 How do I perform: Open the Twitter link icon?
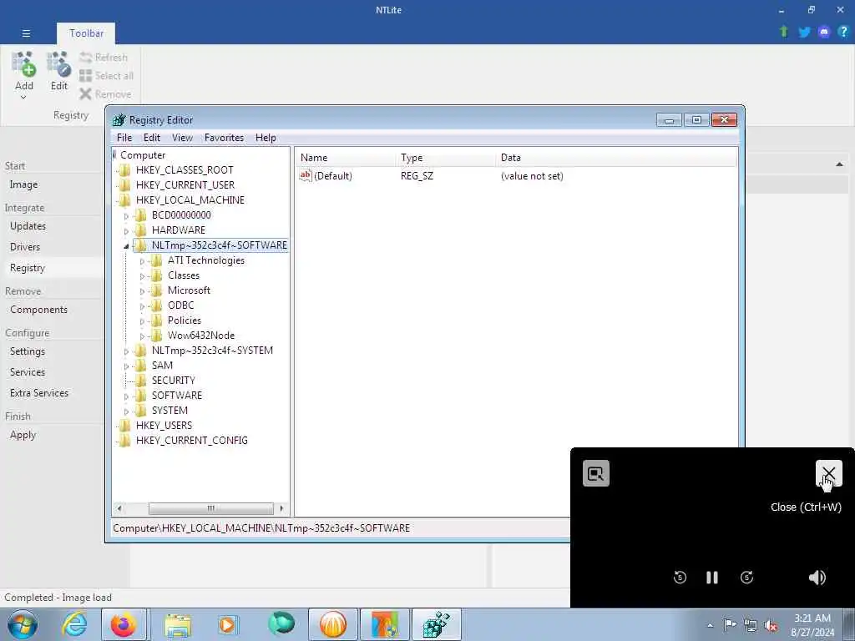pyautogui.click(x=804, y=32)
